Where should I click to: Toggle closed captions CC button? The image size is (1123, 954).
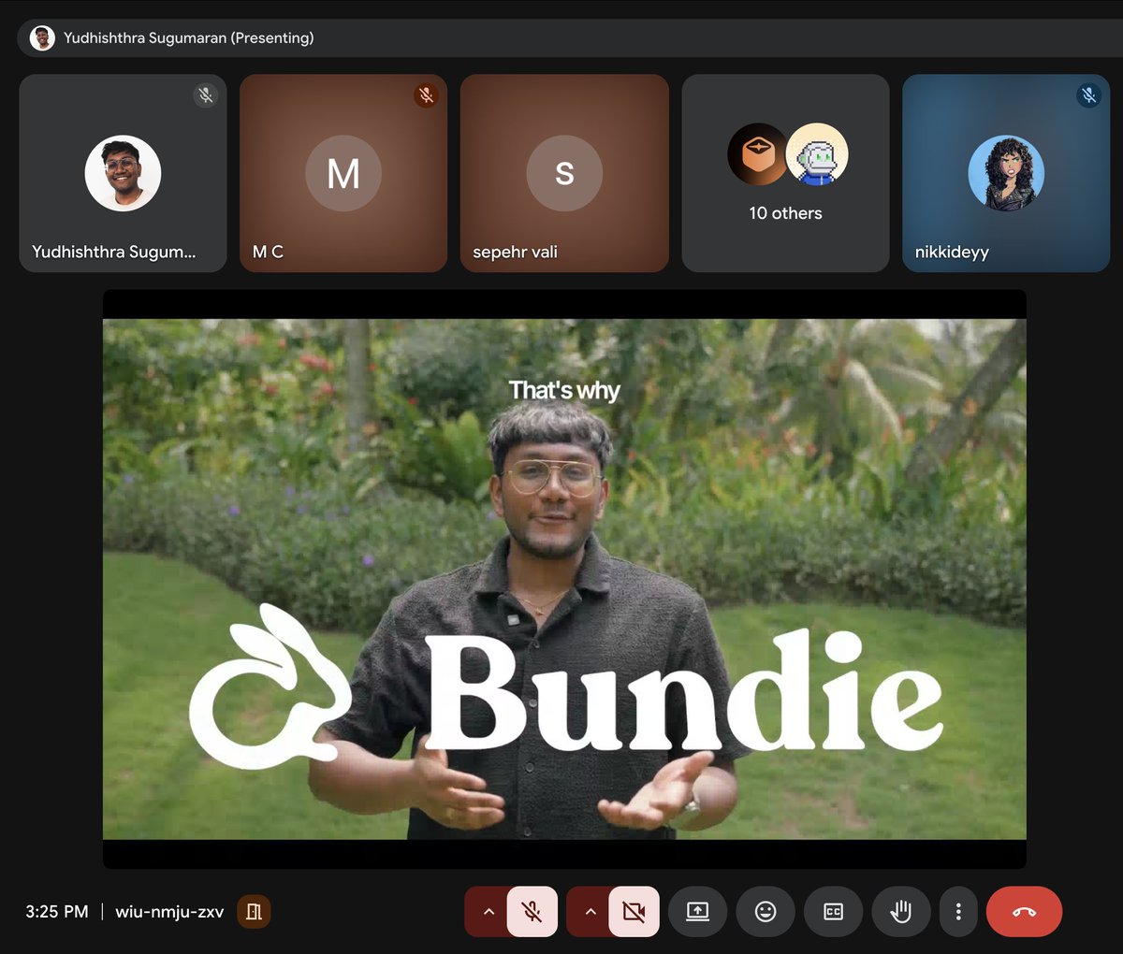(833, 911)
